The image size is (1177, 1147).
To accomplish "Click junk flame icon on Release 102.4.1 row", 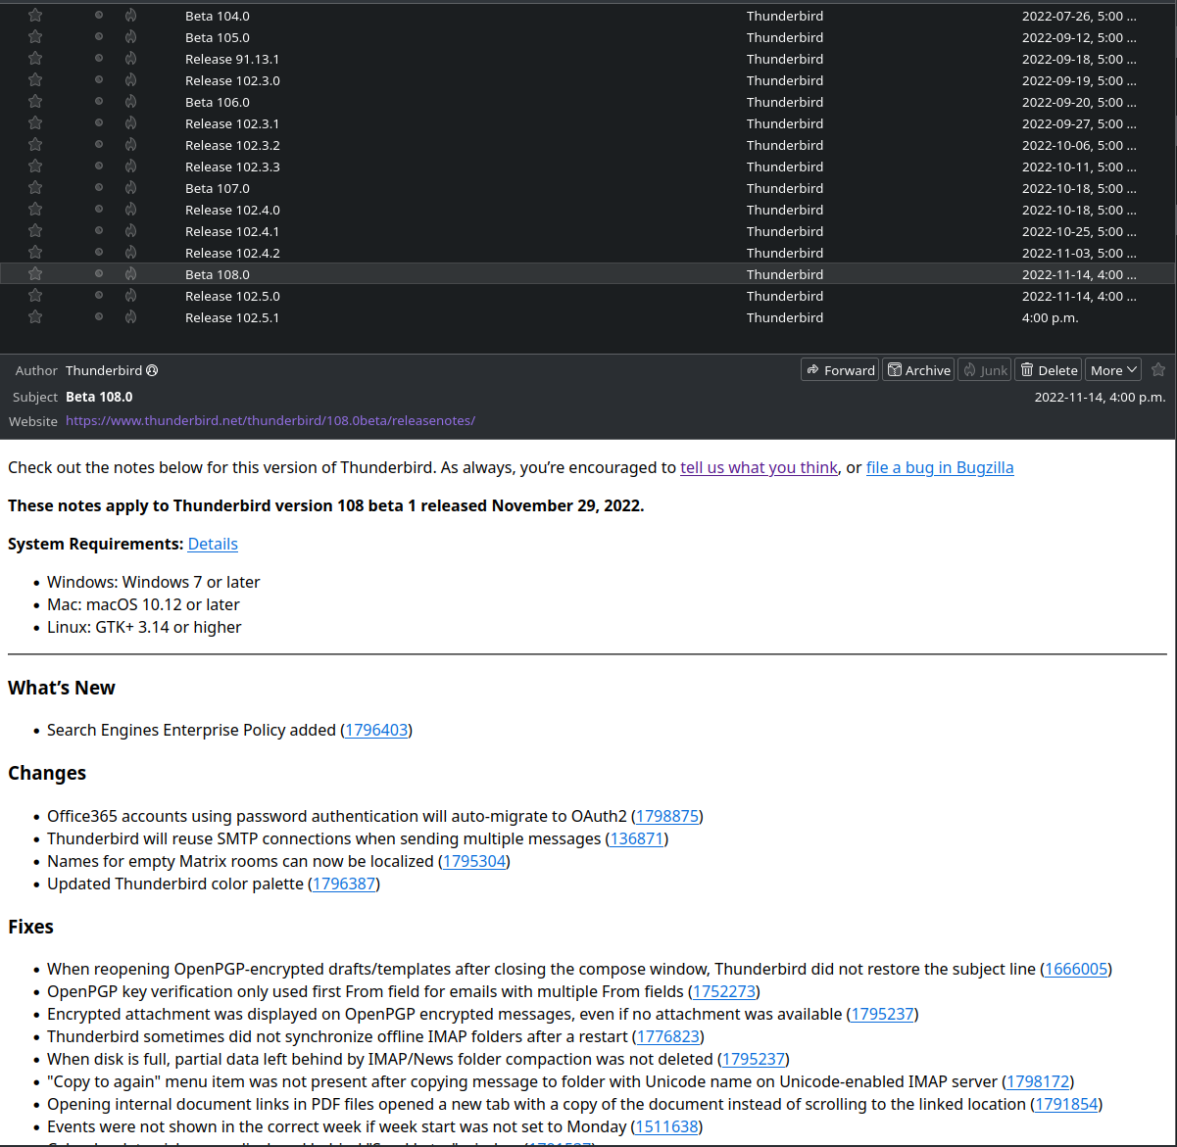I will coord(130,231).
